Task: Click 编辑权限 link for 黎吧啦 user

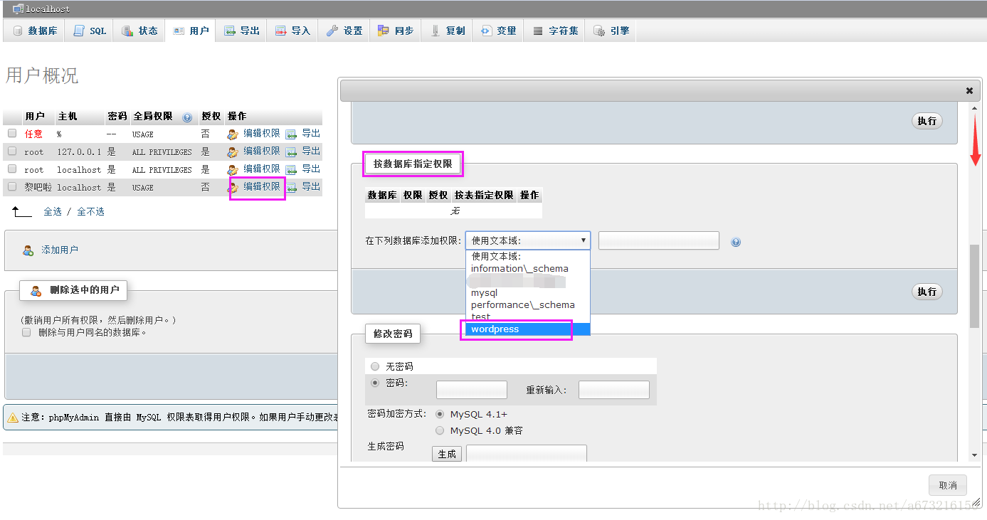Action: pyautogui.click(x=262, y=186)
